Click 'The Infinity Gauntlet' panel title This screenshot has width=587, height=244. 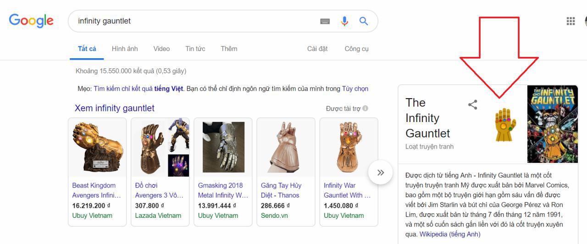427,118
